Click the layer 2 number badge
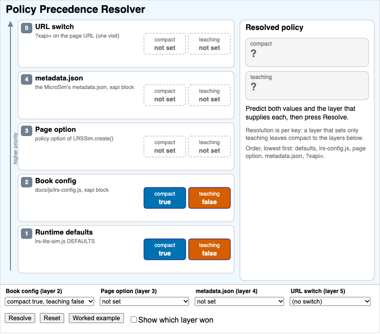Viewport: 380px width, 334px height. [27, 182]
